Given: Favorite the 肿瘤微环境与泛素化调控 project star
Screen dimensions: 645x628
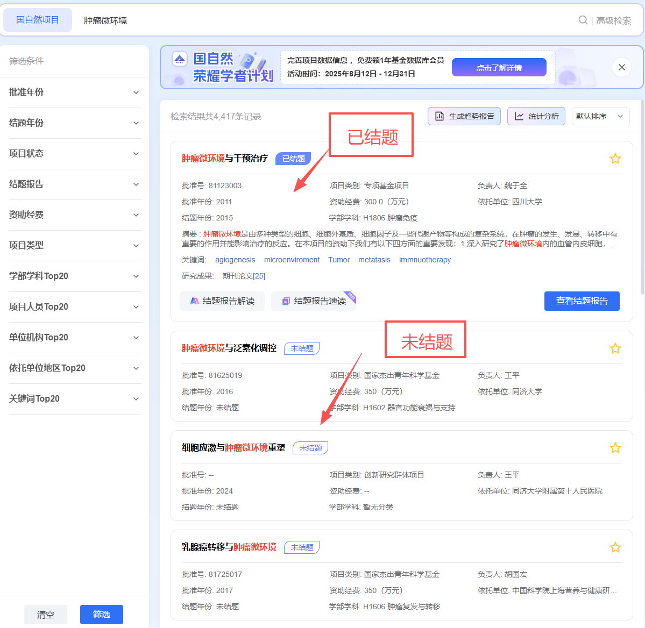Looking at the screenshot, I should [615, 348].
